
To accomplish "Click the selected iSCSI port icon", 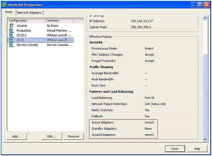I will [x=11, y=40].
